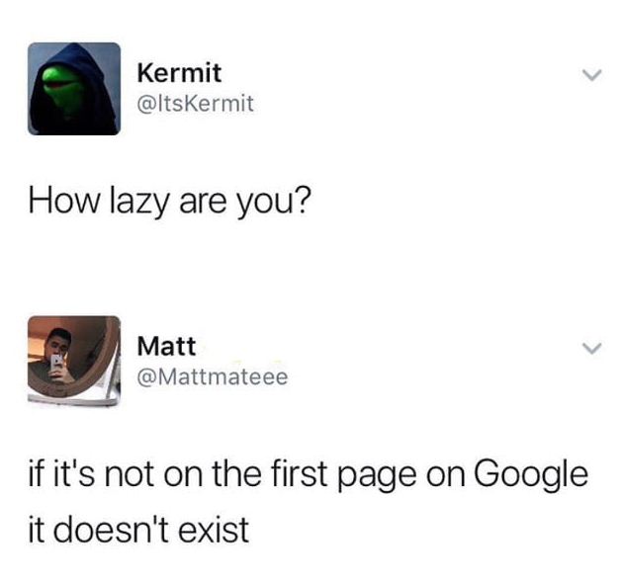Image resolution: width=623 pixels, height=582 pixels.
Task: Open the @ItsKermit handle
Action: tap(195, 104)
